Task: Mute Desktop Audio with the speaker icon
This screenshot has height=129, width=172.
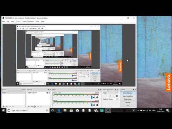Action: click(94, 97)
